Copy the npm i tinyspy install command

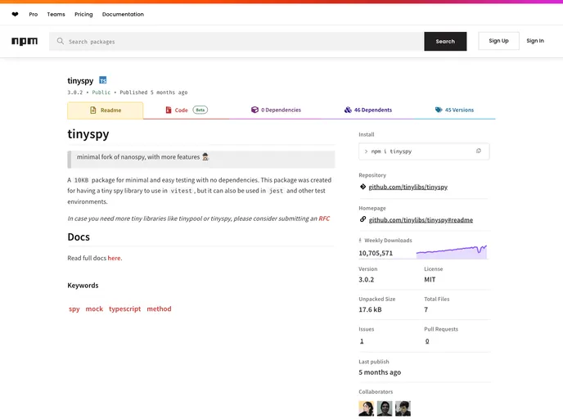[x=478, y=151]
